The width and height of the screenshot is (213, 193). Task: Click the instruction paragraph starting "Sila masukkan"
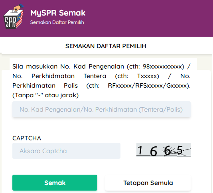click(x=101, y=81)
